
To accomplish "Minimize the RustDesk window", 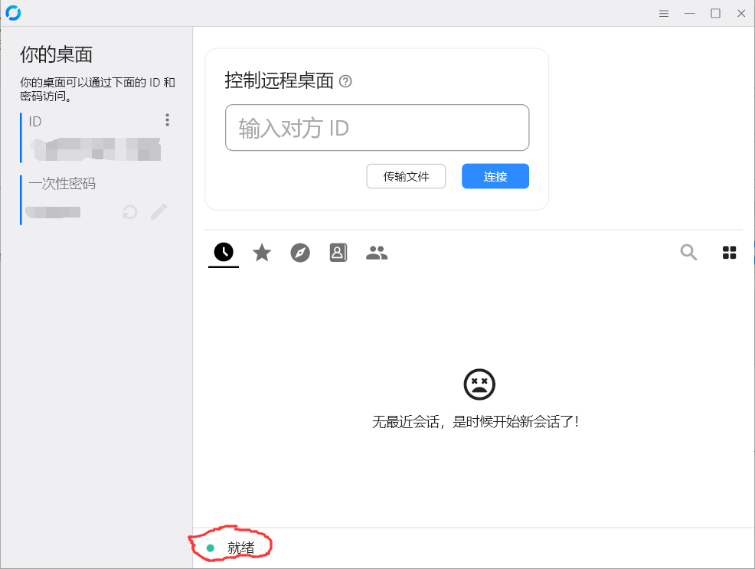I will coord(689,14).
